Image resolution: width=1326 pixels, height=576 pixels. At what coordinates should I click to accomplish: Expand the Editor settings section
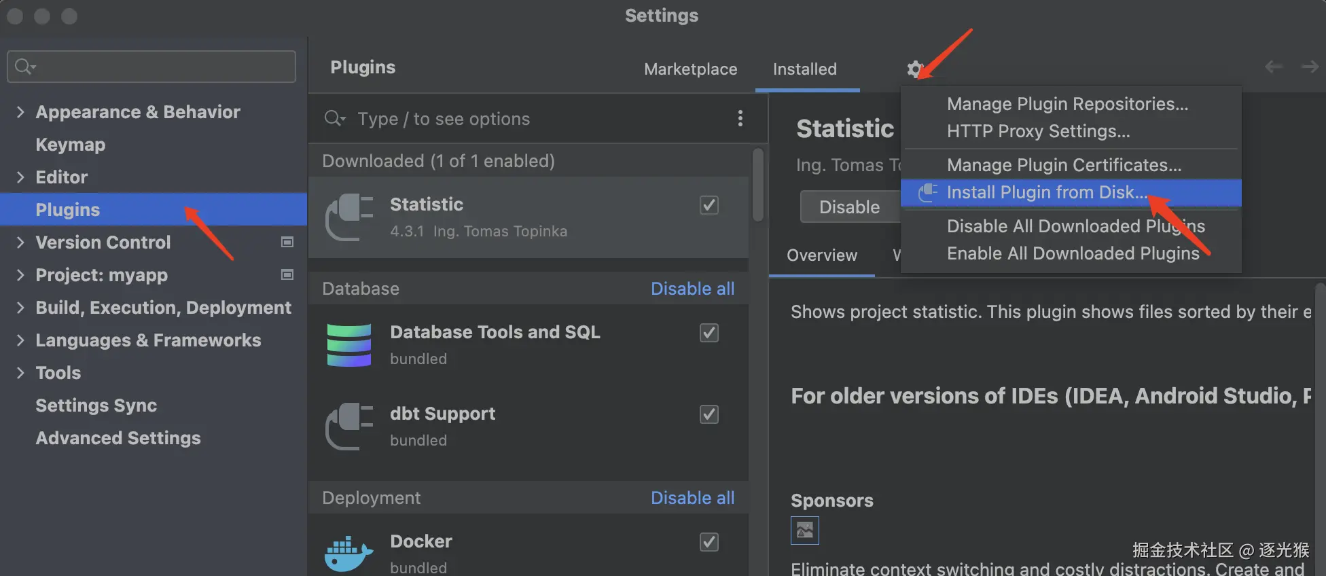(x=20, y=177)
